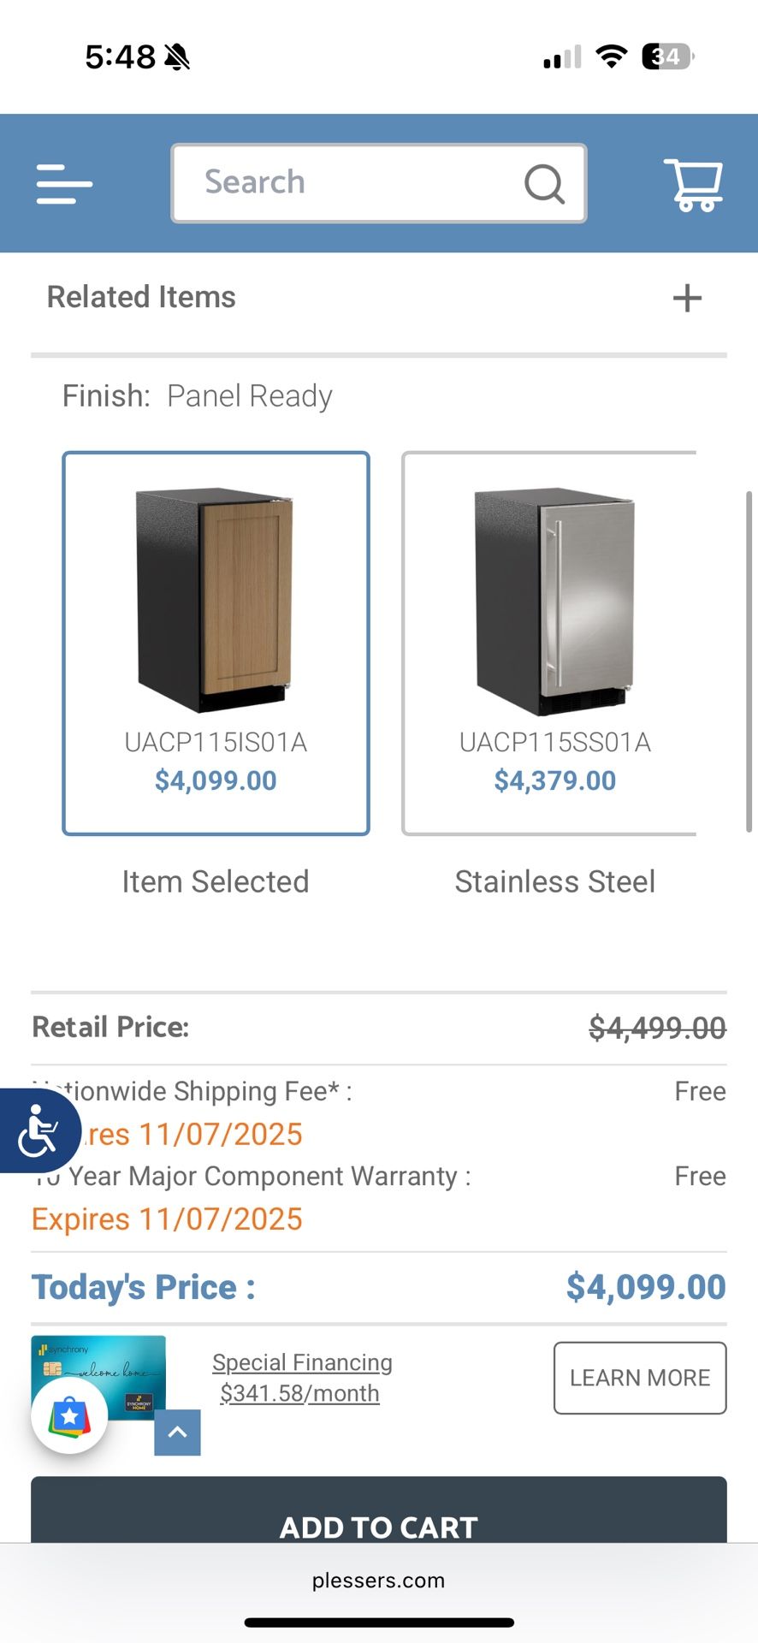Expand the Related Items section with the plus

(686, 298)
